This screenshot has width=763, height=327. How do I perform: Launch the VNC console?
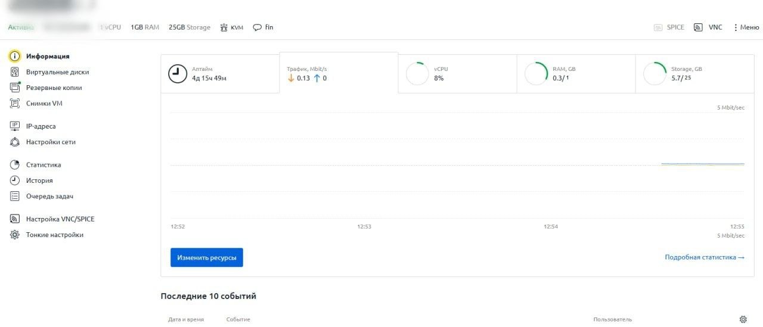[x=708, y=27]
